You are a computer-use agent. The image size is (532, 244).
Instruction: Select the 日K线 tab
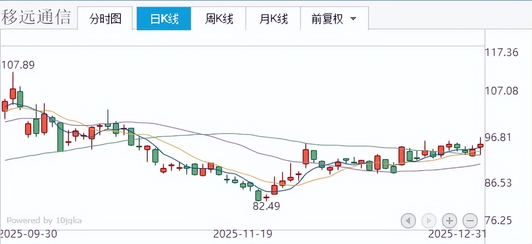[x=164, y=19]
